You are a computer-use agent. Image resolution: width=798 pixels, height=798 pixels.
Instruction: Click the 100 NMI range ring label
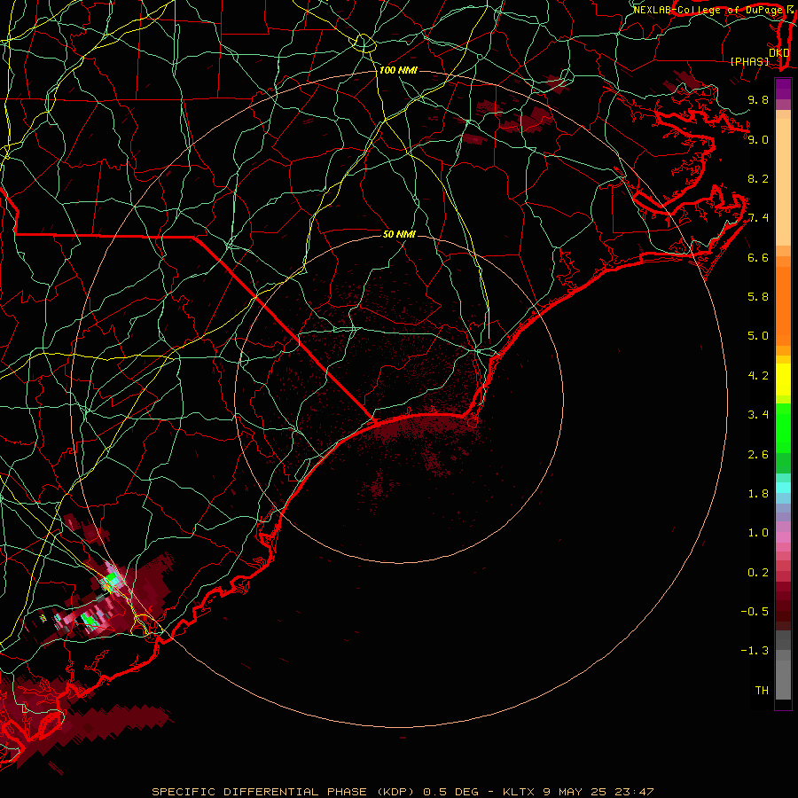[398, 70]
